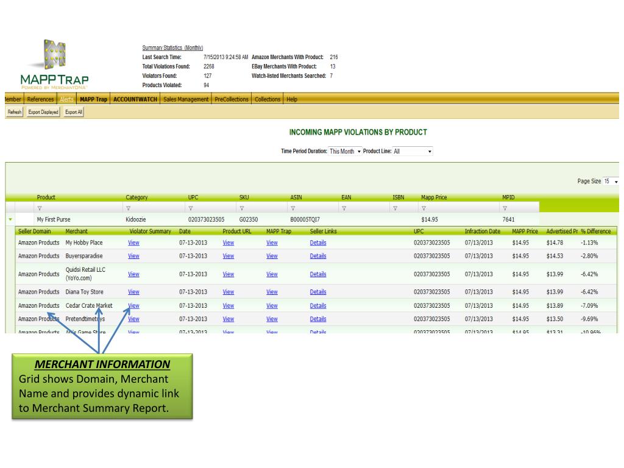Select advertised price $14.53 cell
The height and width of the screenshot is (468, 624).
tap(555, 256)
